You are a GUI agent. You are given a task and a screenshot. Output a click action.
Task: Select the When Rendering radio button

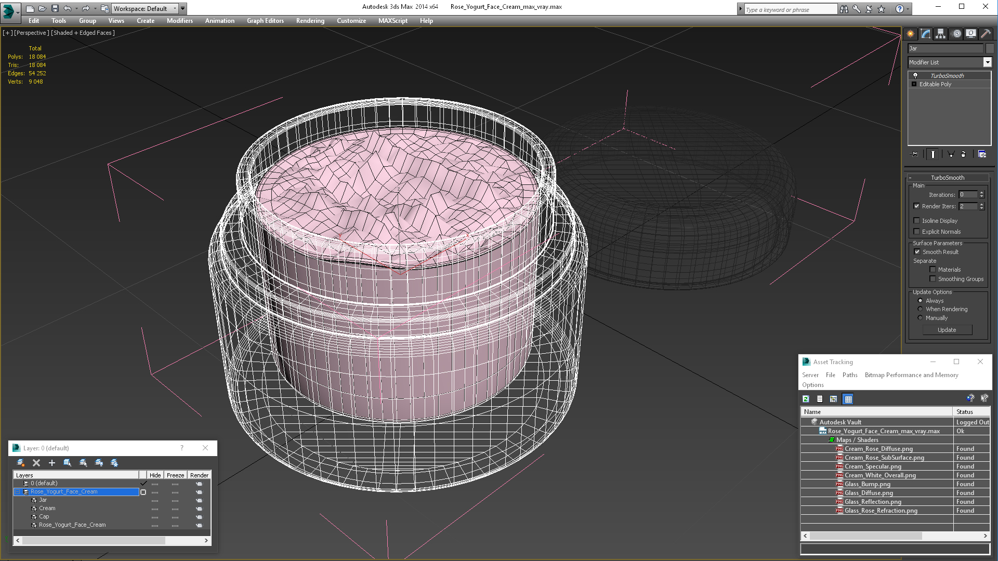tap(920, 309)
